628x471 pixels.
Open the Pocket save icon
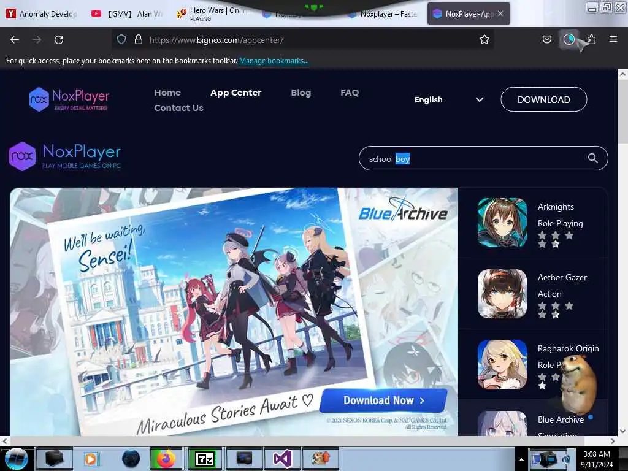(546, 40)
